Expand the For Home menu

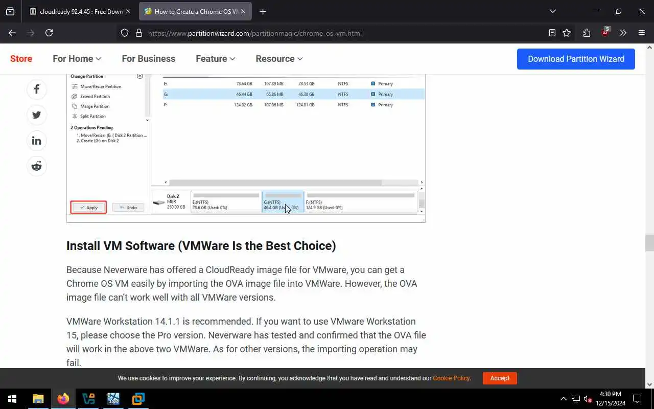[77, 59]
